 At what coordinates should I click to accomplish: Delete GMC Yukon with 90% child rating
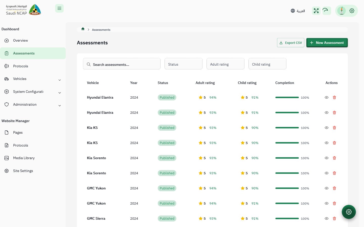334,188
